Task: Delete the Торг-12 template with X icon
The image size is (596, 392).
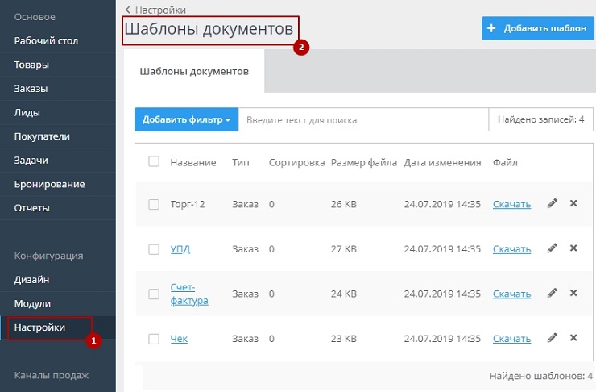Action: point(573,204)
